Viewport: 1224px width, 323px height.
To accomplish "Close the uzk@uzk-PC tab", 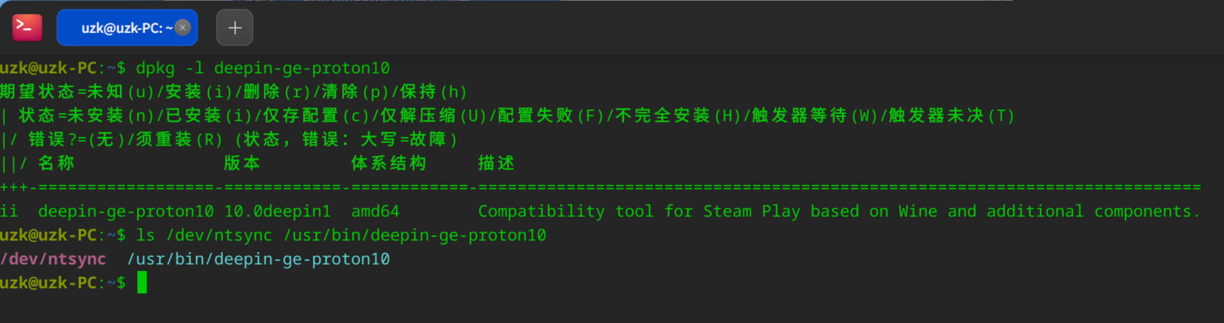I will 183,28.
